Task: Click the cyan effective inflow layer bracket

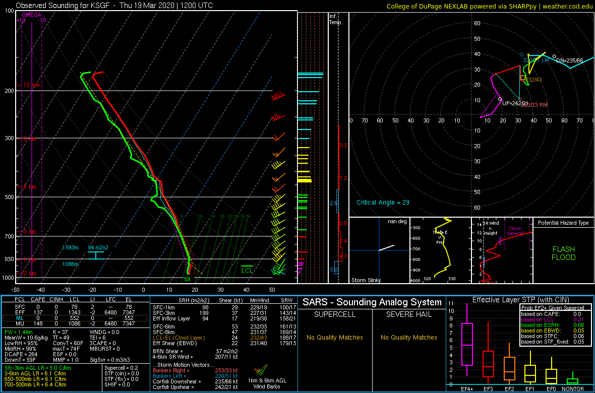Action: coord(95,255)
